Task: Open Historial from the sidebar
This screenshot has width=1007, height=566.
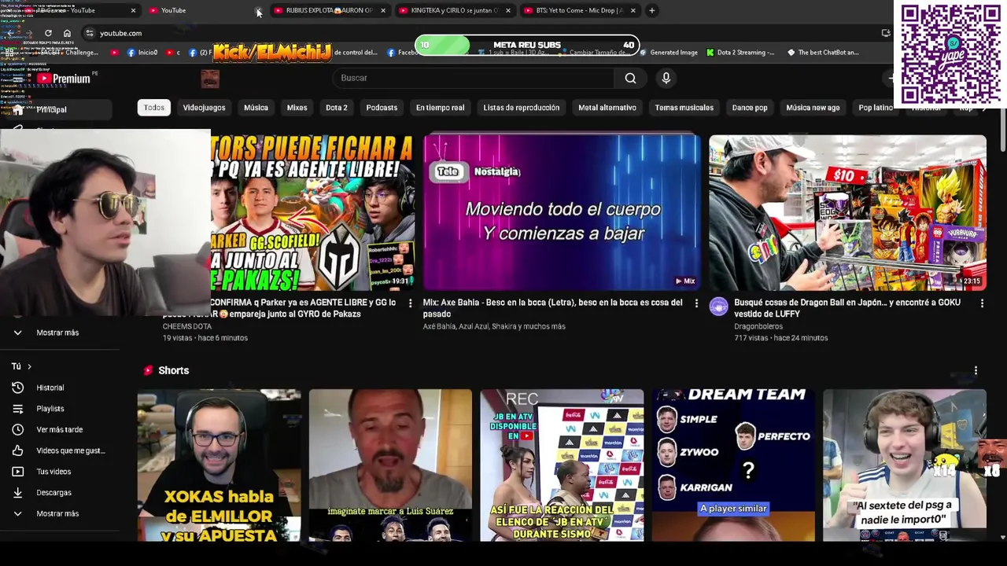Action: pos(50,388)
